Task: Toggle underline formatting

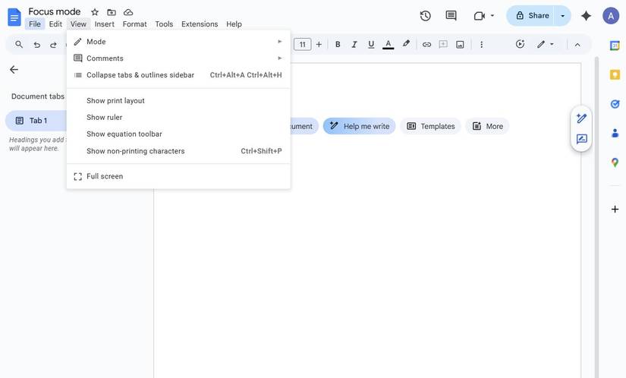Action: click(371, 44)
